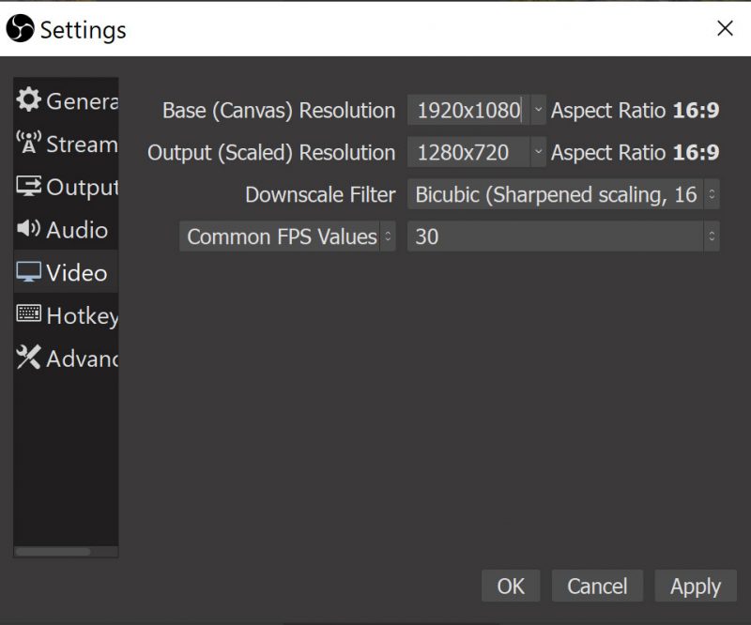Click the Output monitor icon
The height and width of the screenshot is (625, 751).
click(x=29, y=187)
